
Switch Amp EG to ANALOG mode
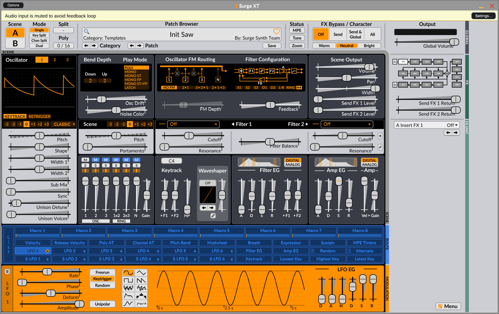coord(369,164)
